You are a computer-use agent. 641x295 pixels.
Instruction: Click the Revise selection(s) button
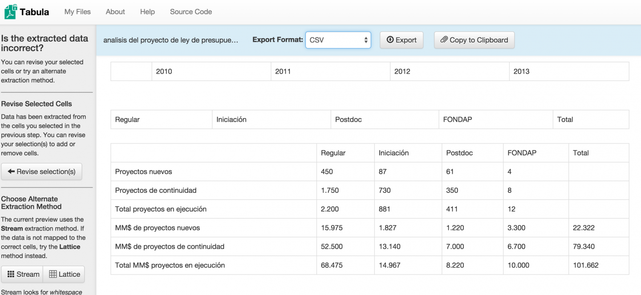click(41, 171)
